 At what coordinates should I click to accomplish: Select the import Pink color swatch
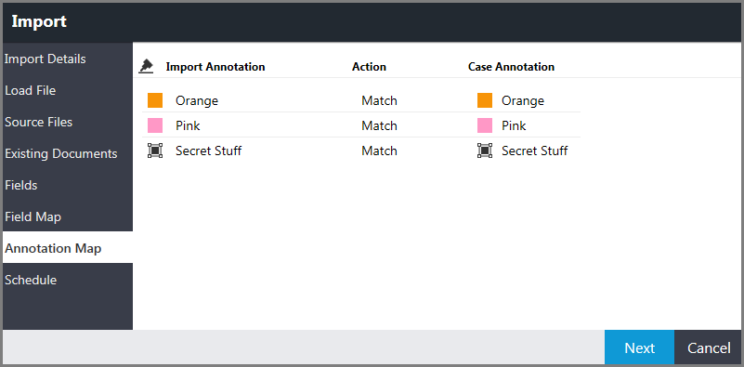[x=155, y=125]
